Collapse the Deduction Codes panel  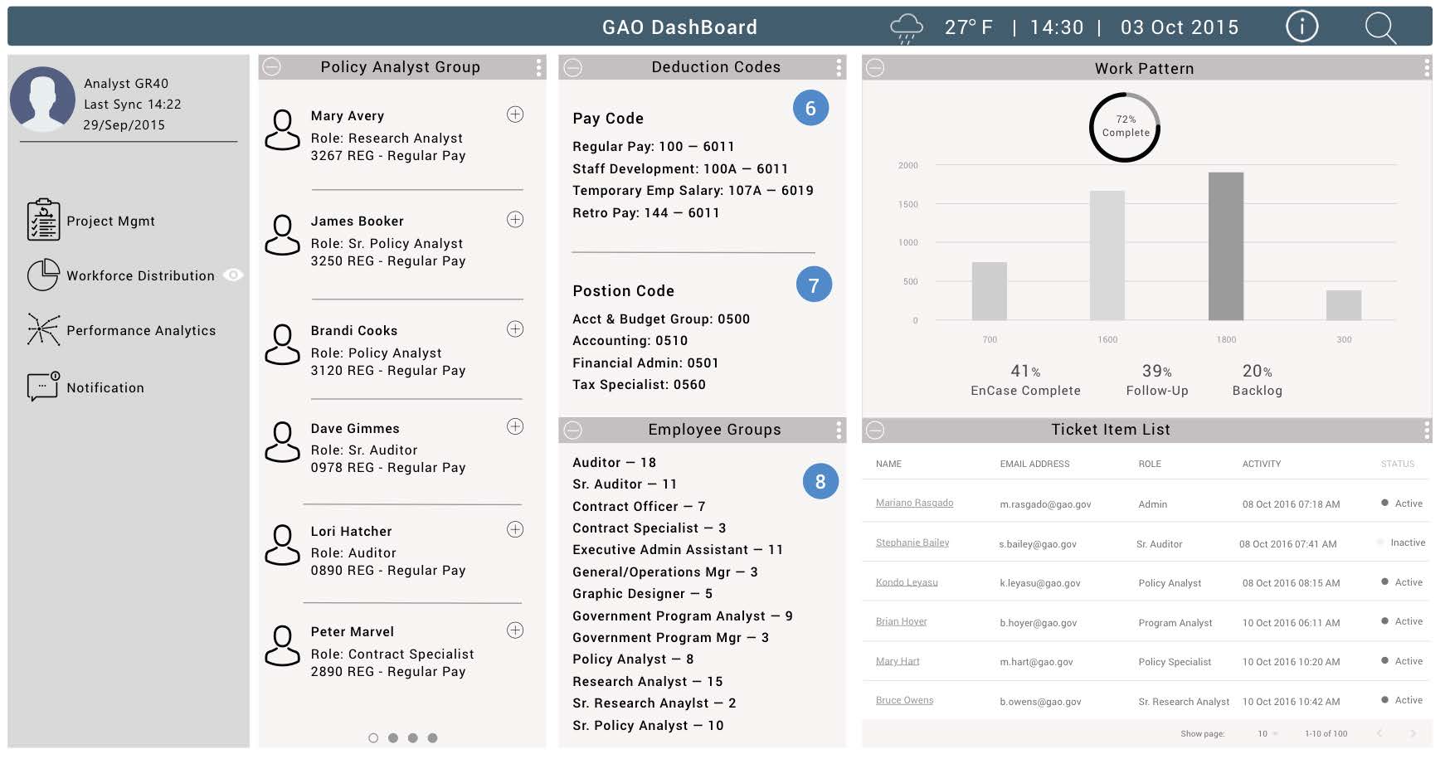pyautogui.click(x=572, y=68)
